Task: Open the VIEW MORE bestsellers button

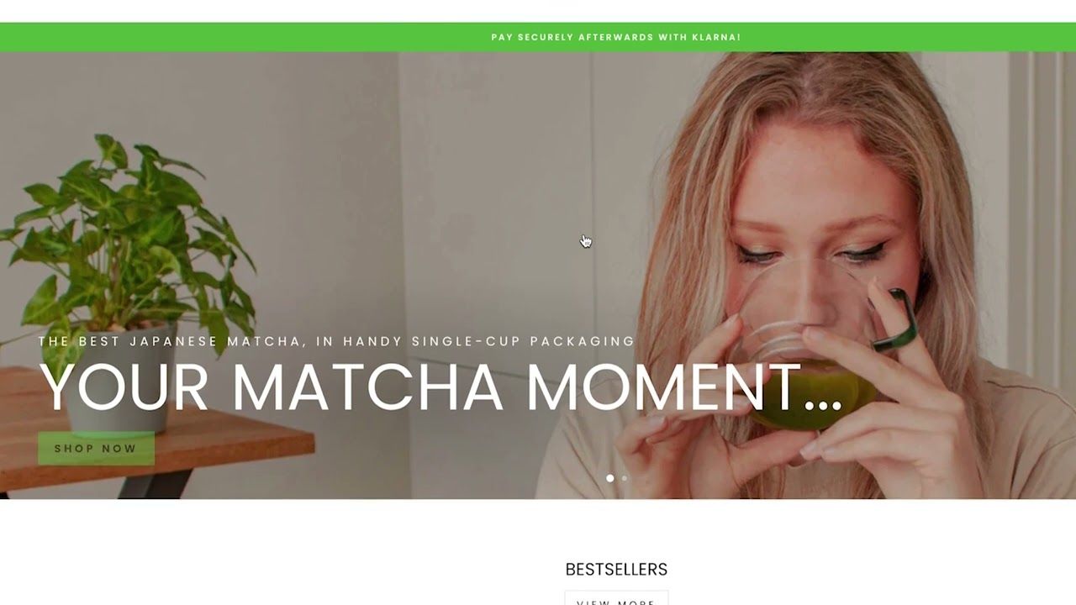Action: pyautogui.click(x=616, y=598)
